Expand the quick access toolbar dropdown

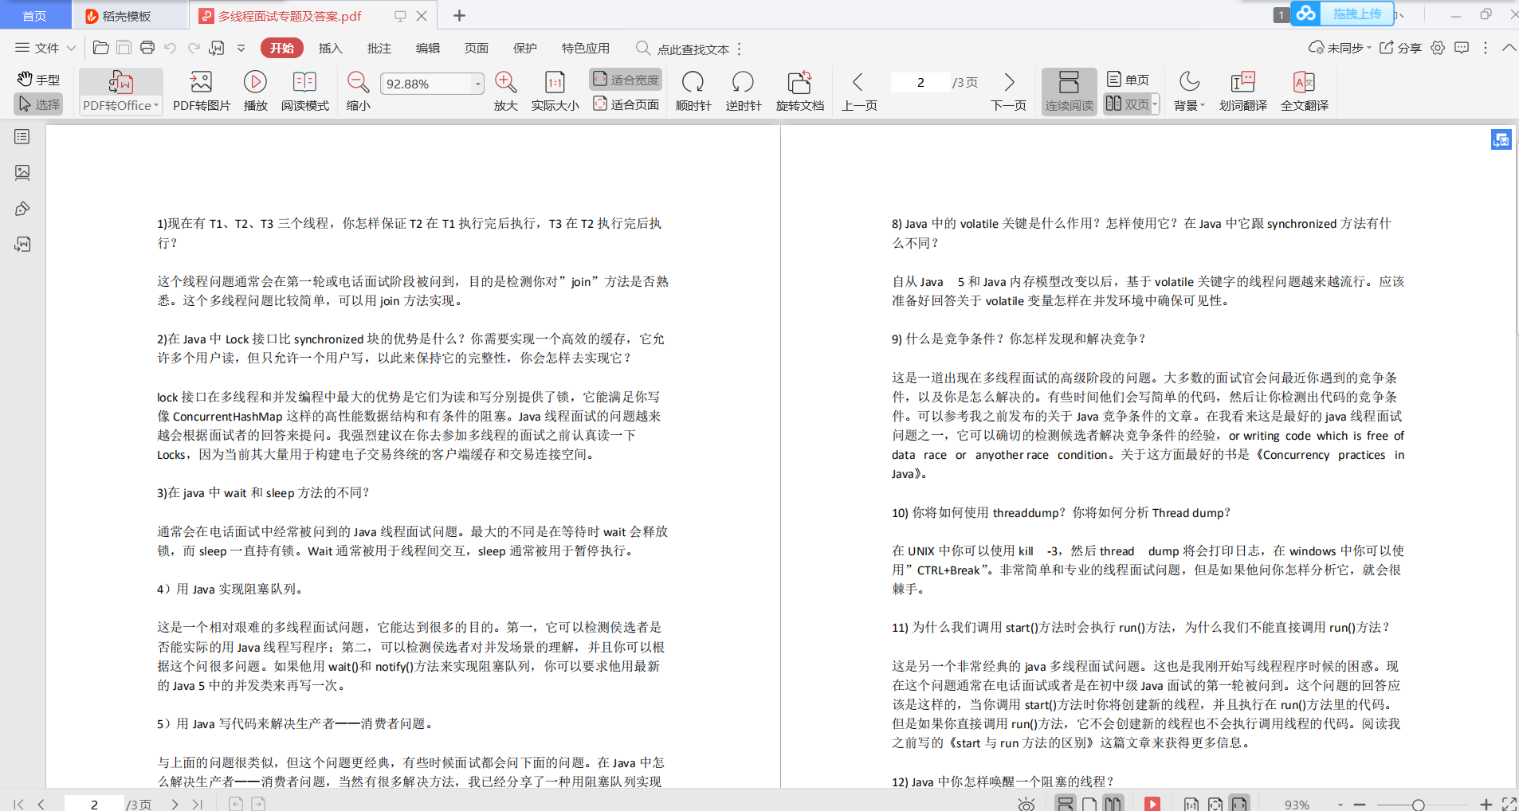coord(241,48)
